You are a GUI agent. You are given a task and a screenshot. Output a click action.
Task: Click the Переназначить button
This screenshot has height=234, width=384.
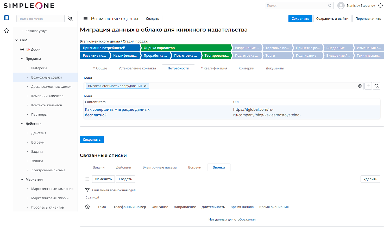pyautogui.click(x=368, y=18)
